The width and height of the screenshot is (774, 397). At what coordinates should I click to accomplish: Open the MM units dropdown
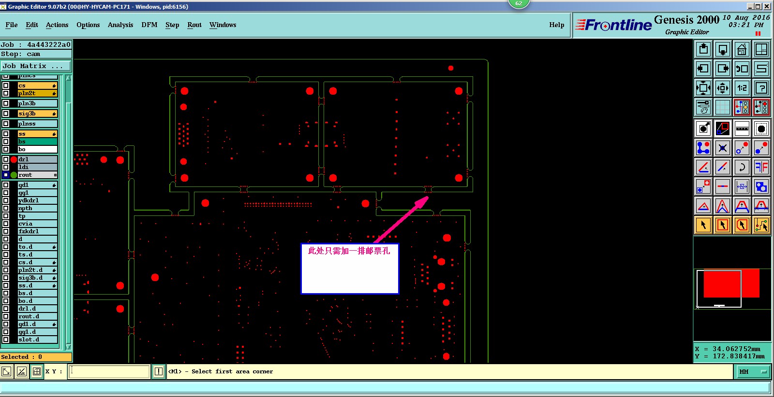point(753,371)
